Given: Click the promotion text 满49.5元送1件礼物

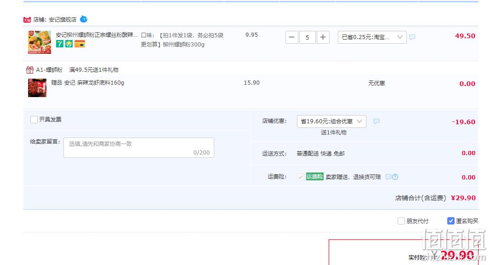Looking at the screenshot, I should click(94, 70).
